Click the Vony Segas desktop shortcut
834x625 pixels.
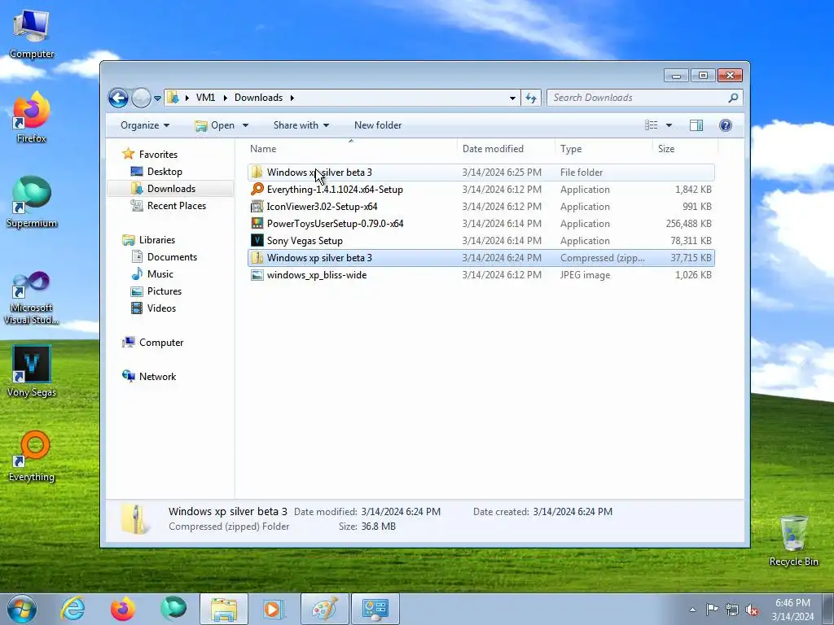click(32, 371)
